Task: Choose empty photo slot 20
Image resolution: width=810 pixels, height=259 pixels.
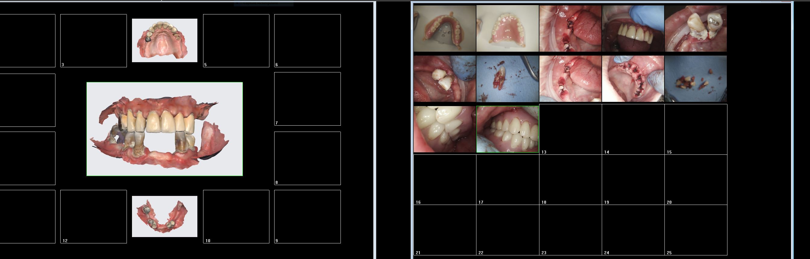Action: pos(695,180)
